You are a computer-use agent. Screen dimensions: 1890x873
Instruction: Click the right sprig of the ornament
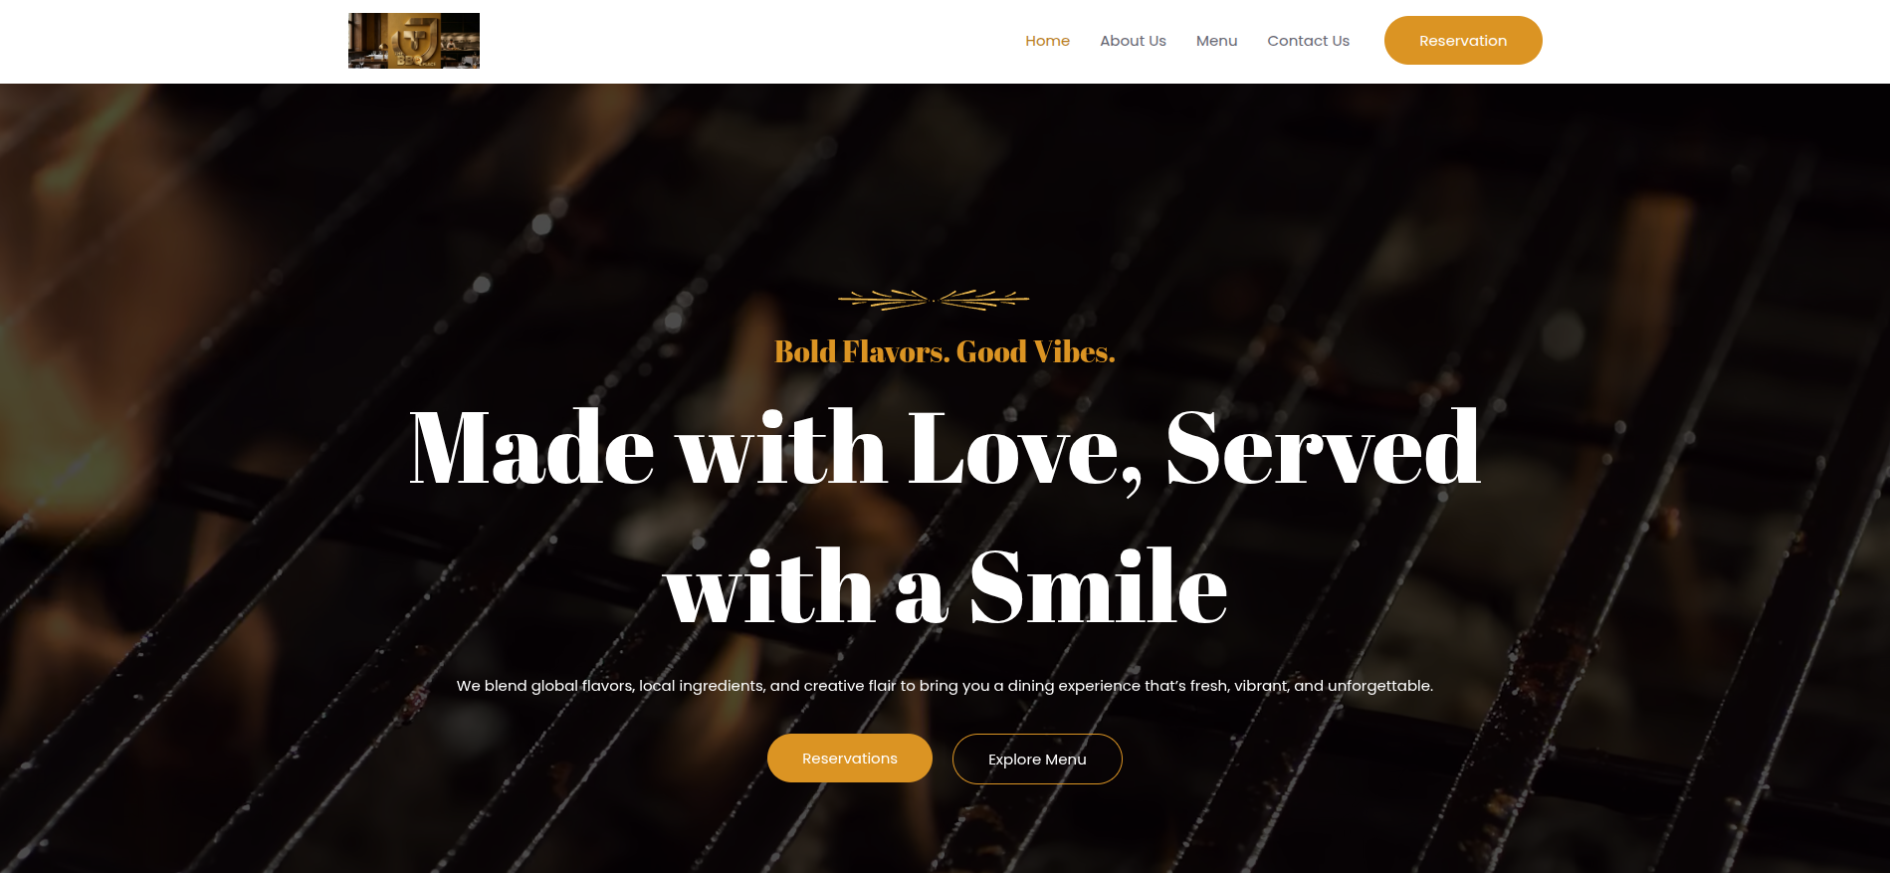(x=984, y=299)
